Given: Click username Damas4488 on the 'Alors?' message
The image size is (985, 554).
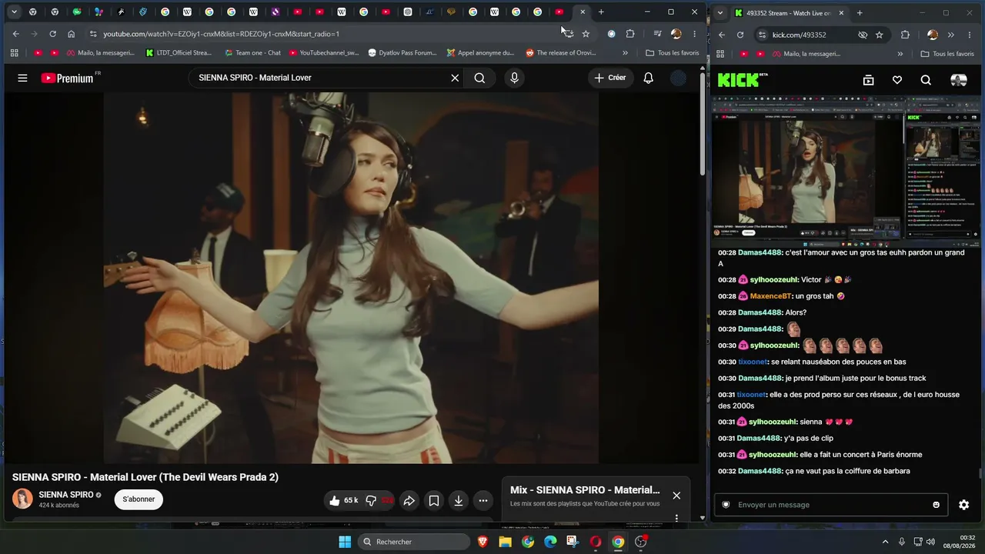Looking at the screenshot, I should (x=760, y=312).
